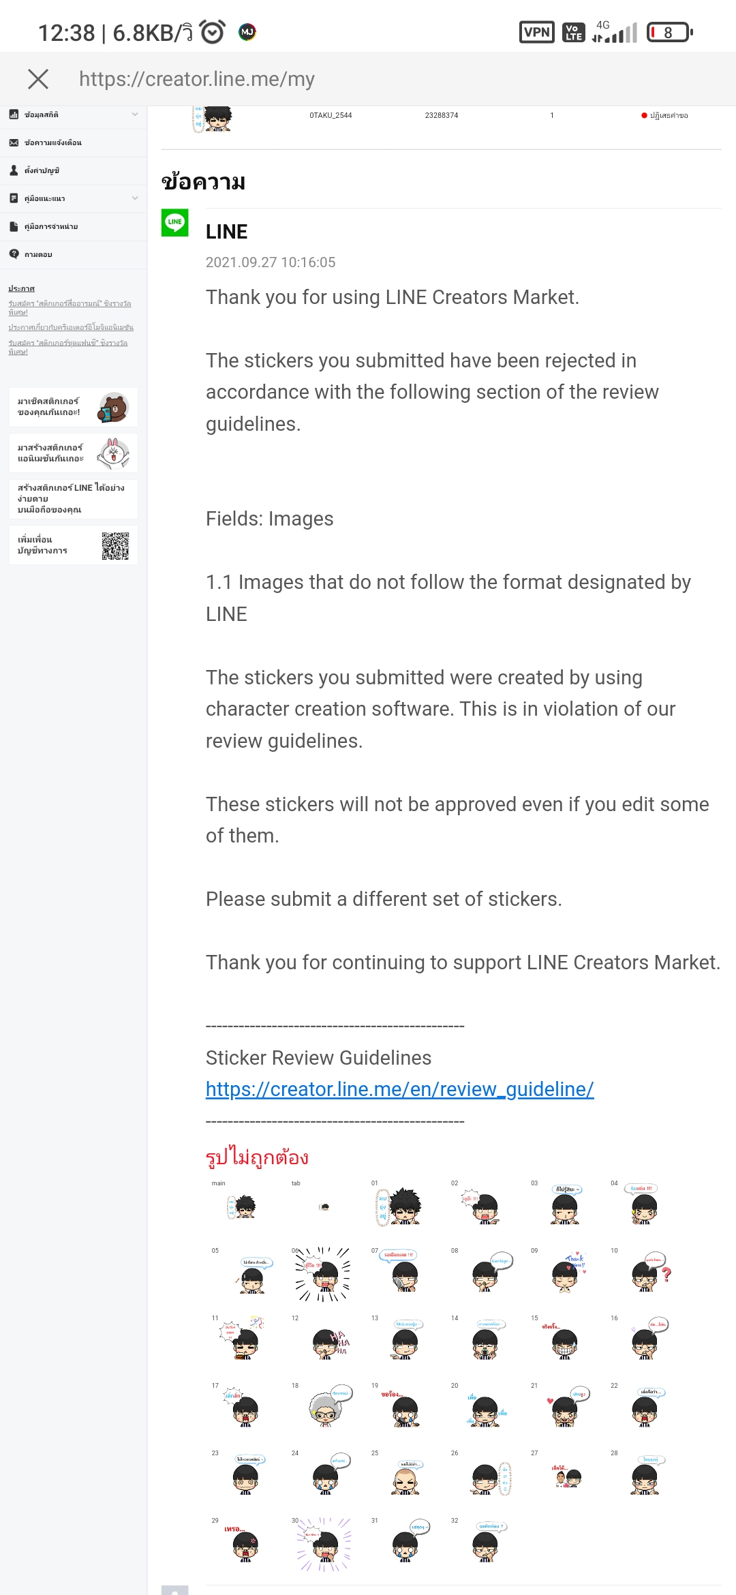Viewport: 736px width, 1595px height.
Task: Click the envelope icon for notification messages
Action: [x=14, y=142]
